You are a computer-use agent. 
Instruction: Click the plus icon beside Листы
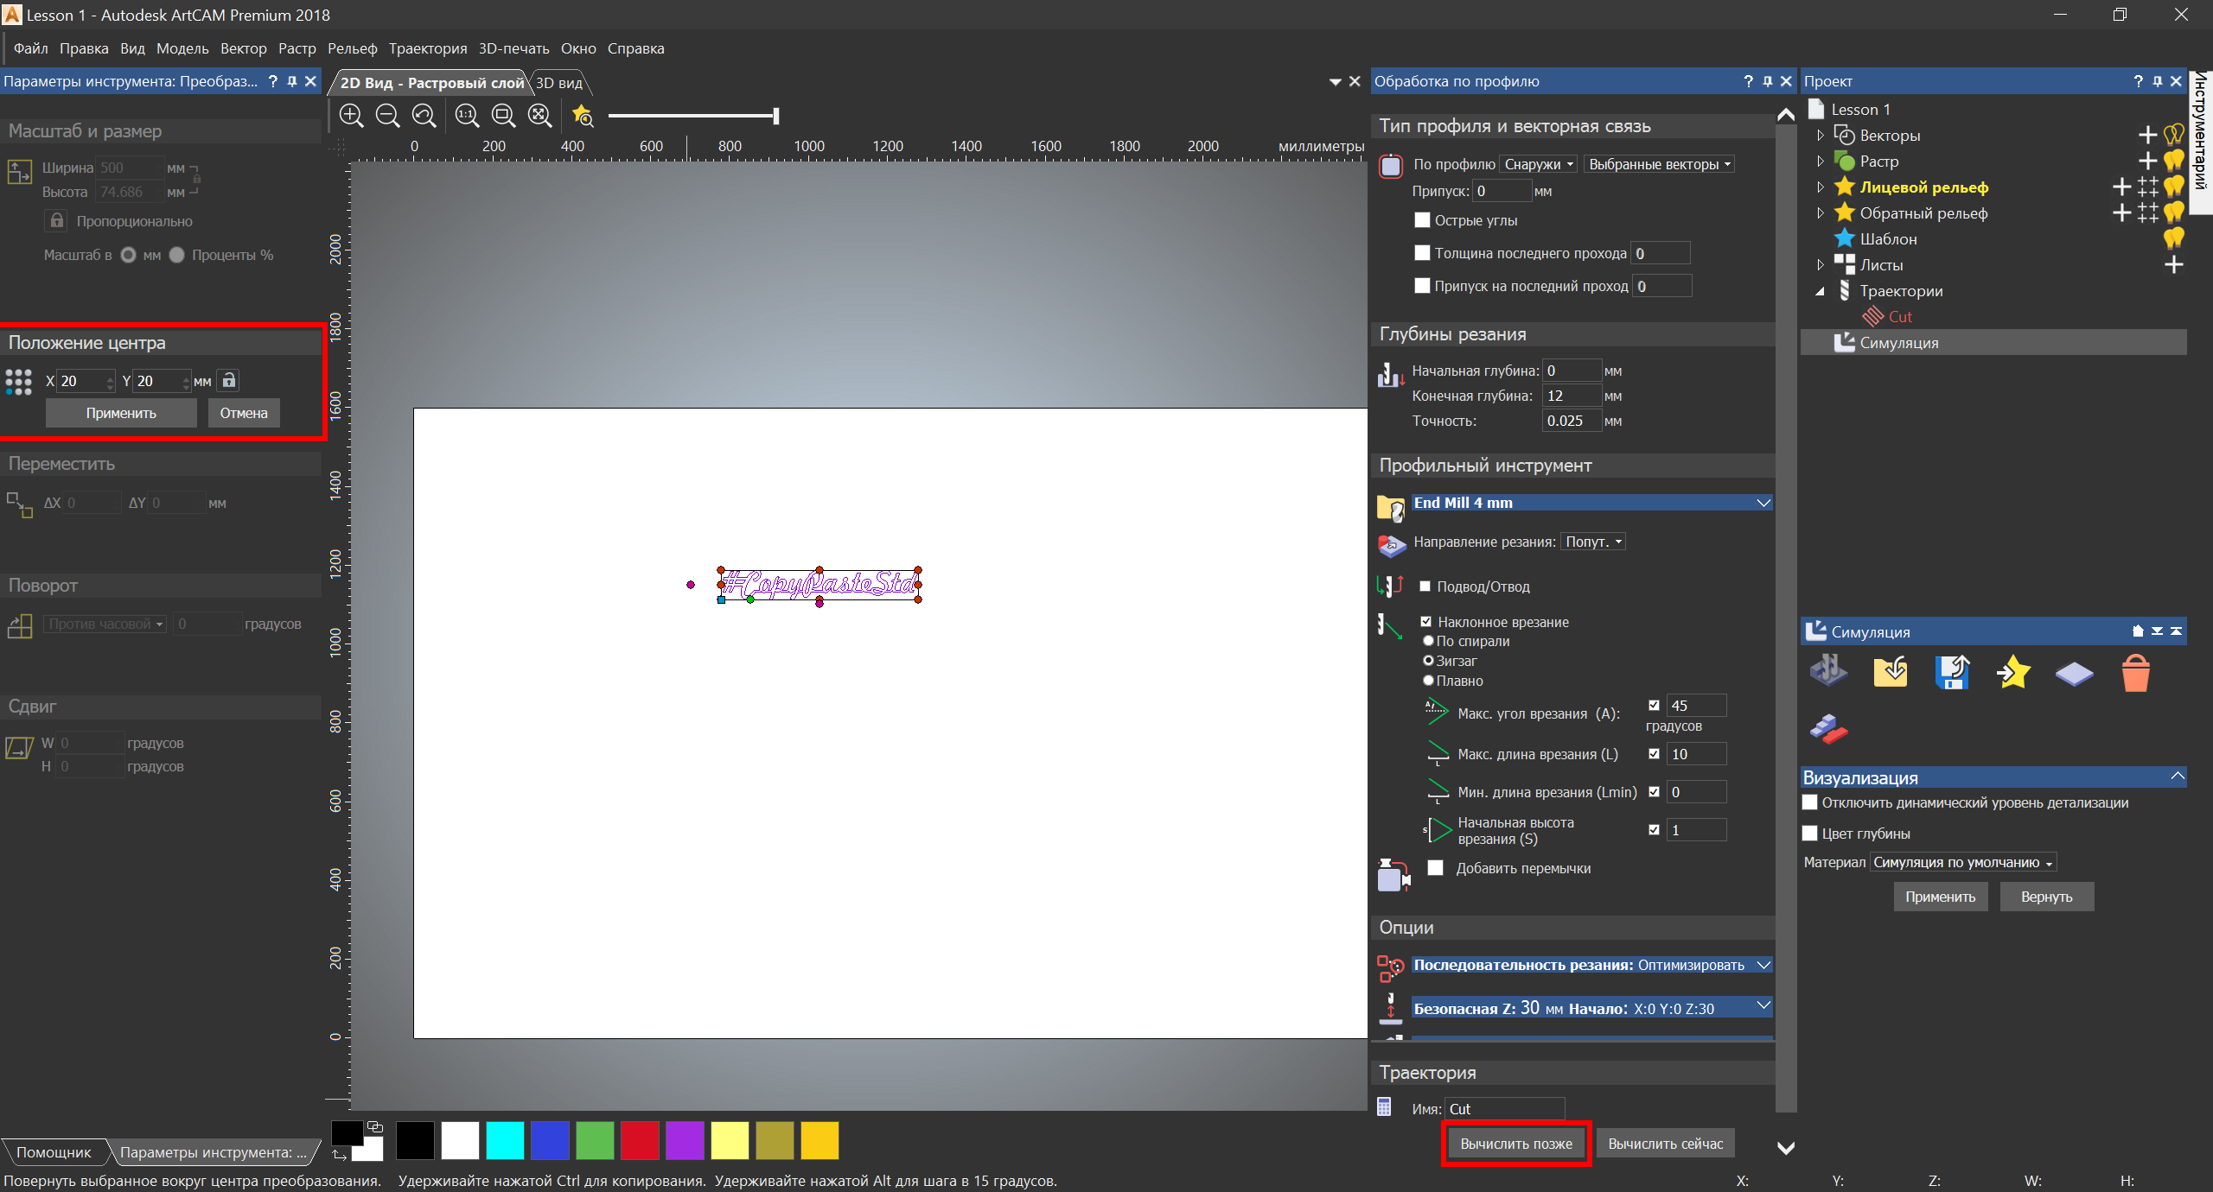pyautogui.click(x=2173, y=265)
